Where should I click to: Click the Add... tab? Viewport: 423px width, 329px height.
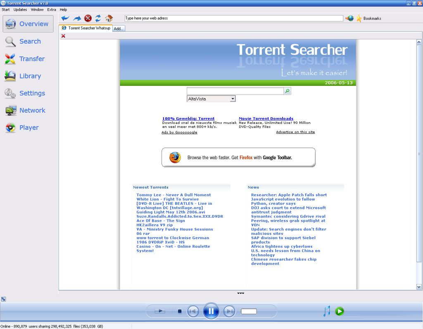119,28
